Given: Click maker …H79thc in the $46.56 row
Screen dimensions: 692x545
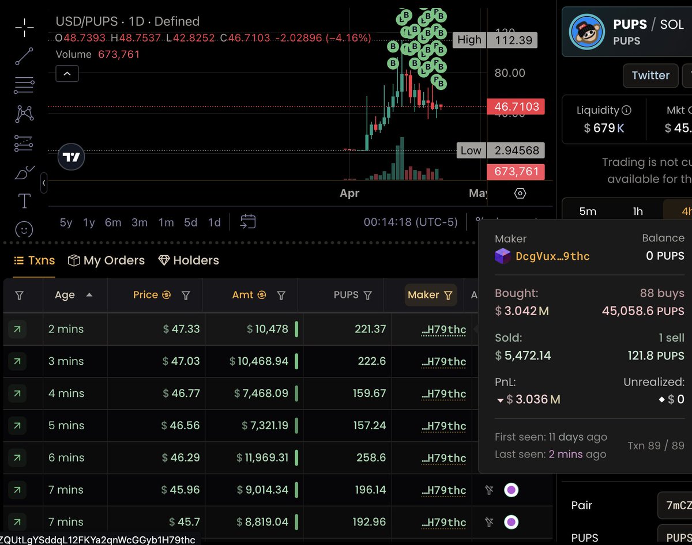Looking at the screenshot, I should tap(444, 426).
